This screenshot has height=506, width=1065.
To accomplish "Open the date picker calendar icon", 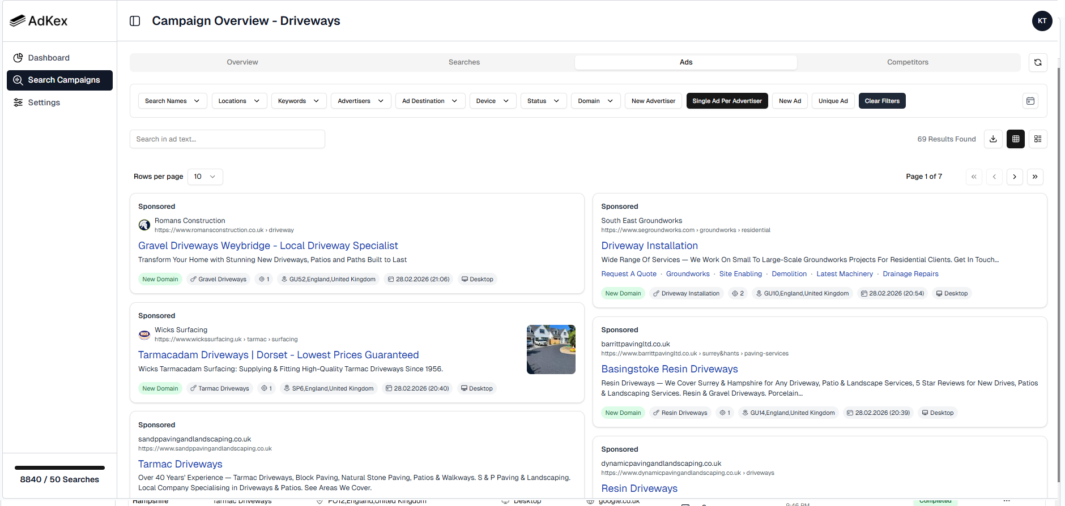I will [1030, 101].
